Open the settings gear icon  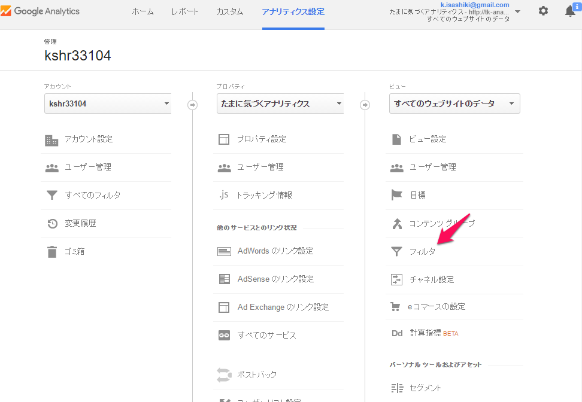(x=543, y=11)
